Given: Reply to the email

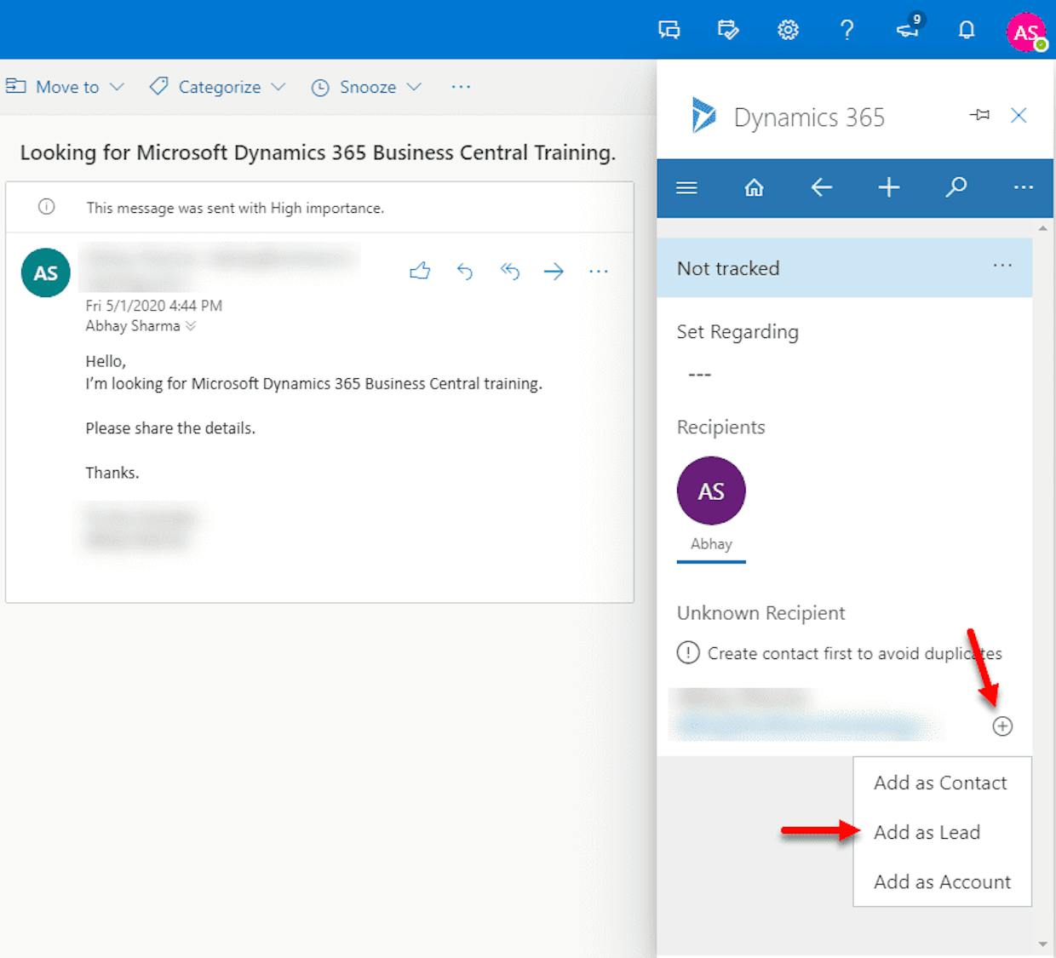Looking at the screenshot, I should [465, 272].
